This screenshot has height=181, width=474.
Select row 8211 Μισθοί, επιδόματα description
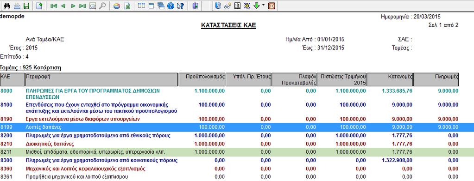click(95, 152)
